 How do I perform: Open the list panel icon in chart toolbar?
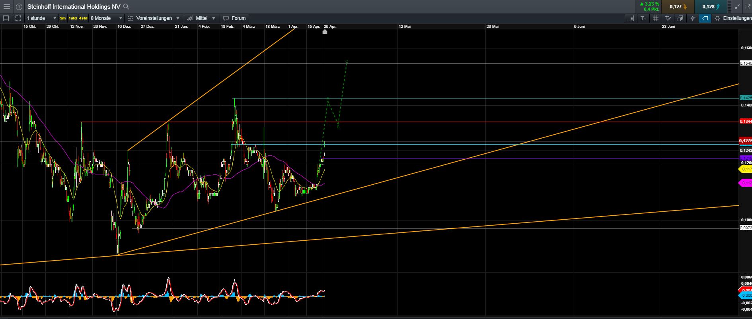(x=6, y=18)
